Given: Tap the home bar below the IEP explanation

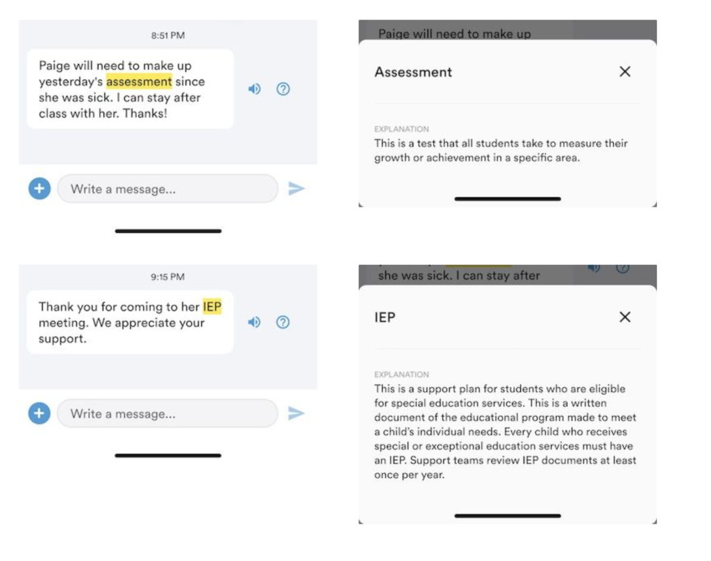Looking at the screenshot, I should (508, 516).
